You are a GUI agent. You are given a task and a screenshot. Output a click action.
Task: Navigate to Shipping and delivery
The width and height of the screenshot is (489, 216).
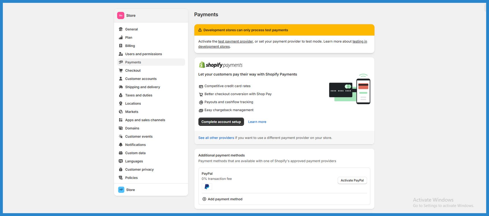coord(151,87)
